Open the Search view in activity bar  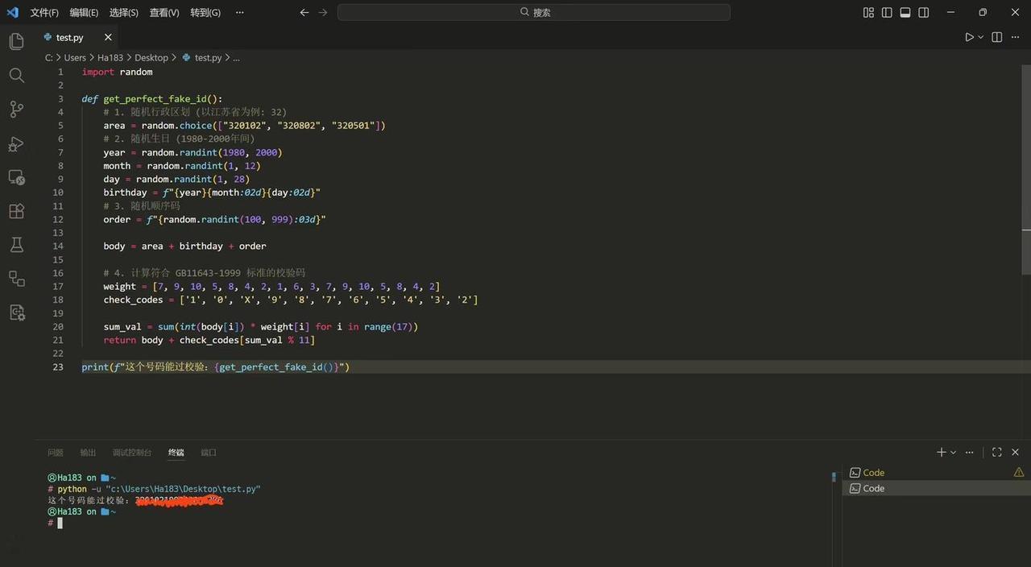tap(16, 75)
